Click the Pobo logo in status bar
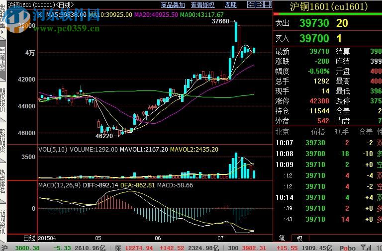This screenshot has height=251, width=382. (x=348, y=248)
